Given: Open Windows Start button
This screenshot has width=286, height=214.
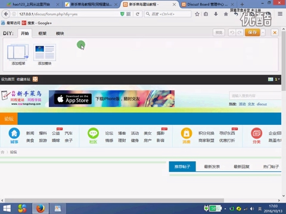Looking at the screenshot, I should 7,209.
